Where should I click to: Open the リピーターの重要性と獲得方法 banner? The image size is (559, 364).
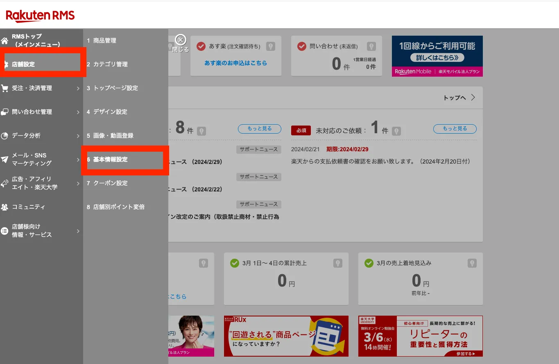421,336
